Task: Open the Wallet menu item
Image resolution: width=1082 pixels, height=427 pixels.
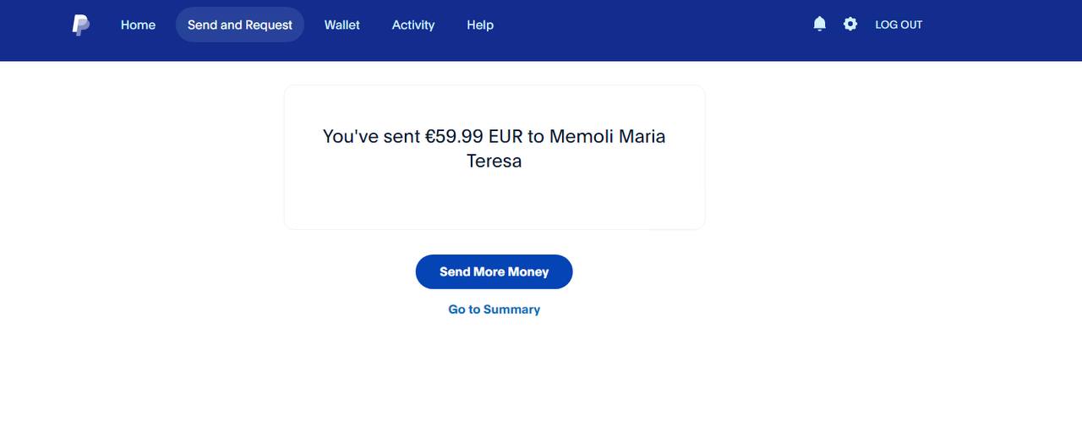Action: pos(342,25)
